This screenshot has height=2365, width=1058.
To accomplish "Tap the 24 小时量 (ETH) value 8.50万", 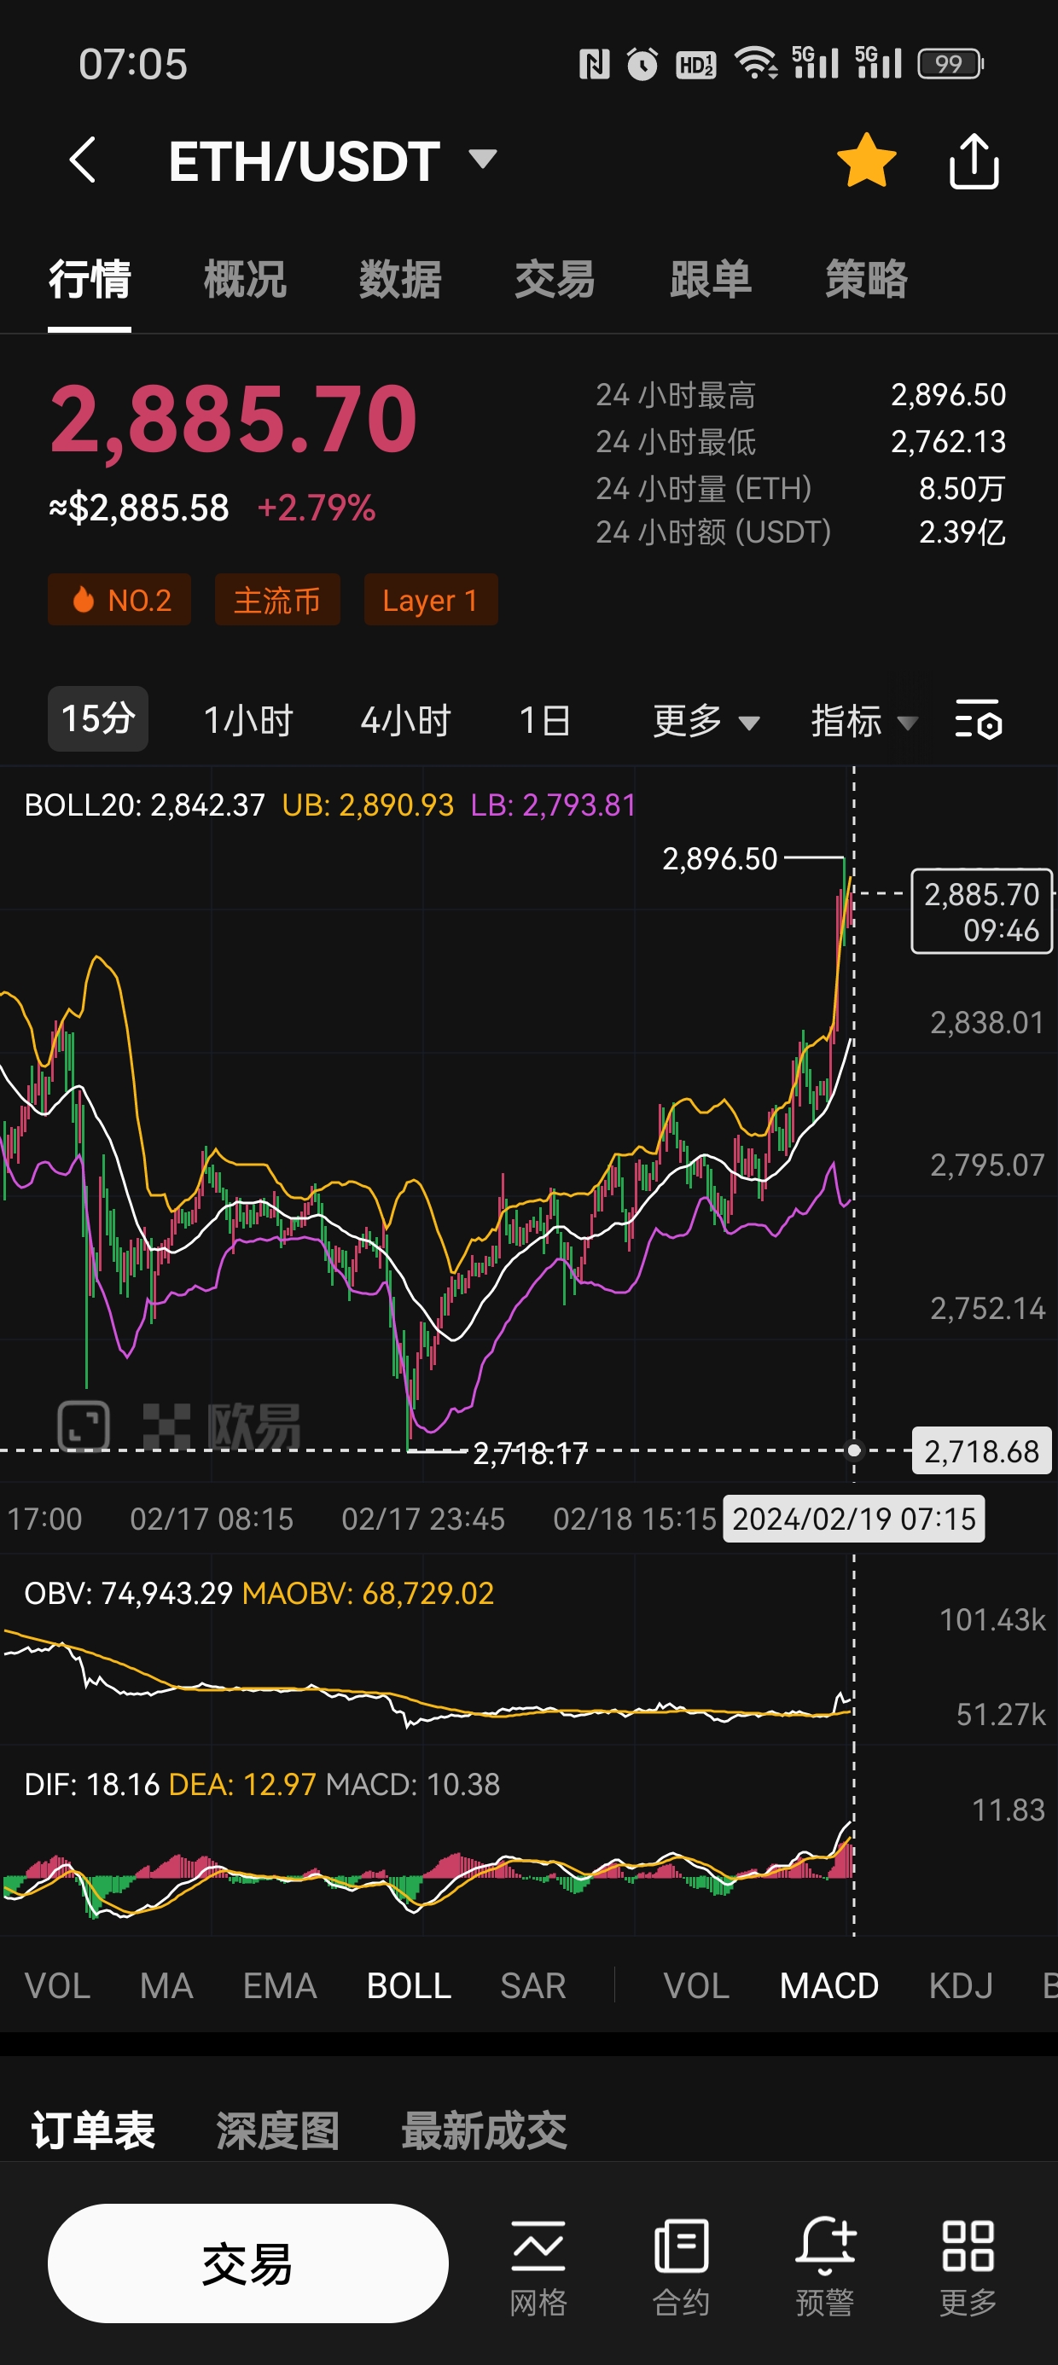I will 962,487.
